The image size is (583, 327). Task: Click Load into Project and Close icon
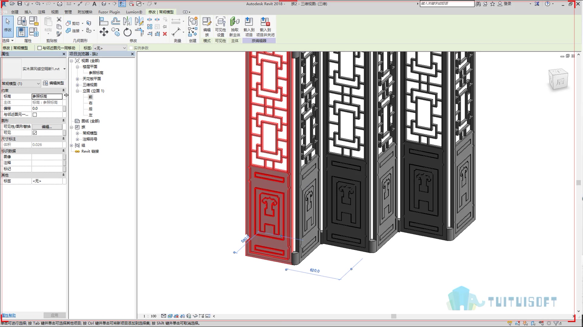pos(265,27)
